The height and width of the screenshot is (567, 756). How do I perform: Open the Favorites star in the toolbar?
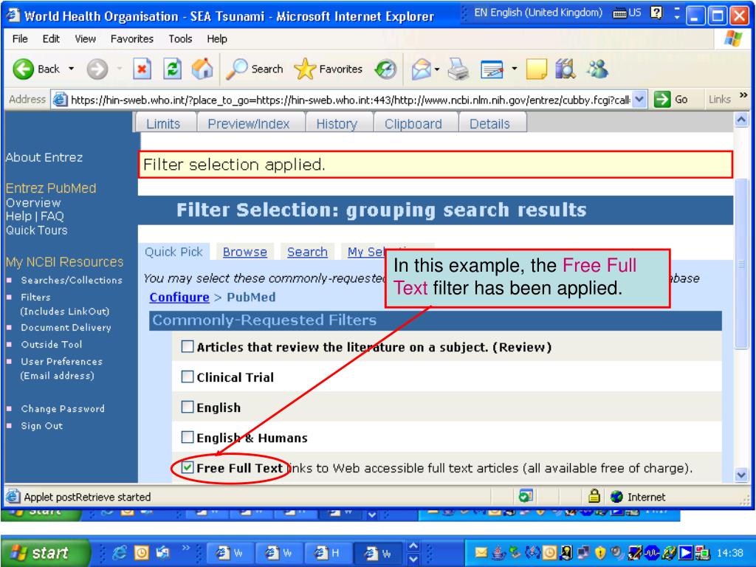pos(329,69)
